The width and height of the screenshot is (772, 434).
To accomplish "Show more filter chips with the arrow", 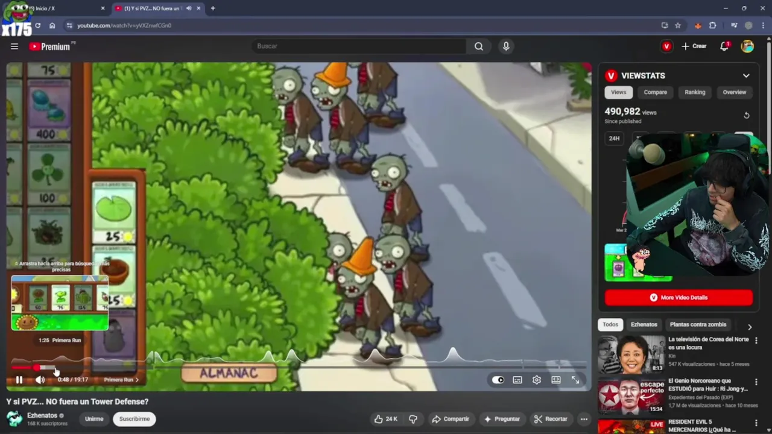I will [750, 327].
